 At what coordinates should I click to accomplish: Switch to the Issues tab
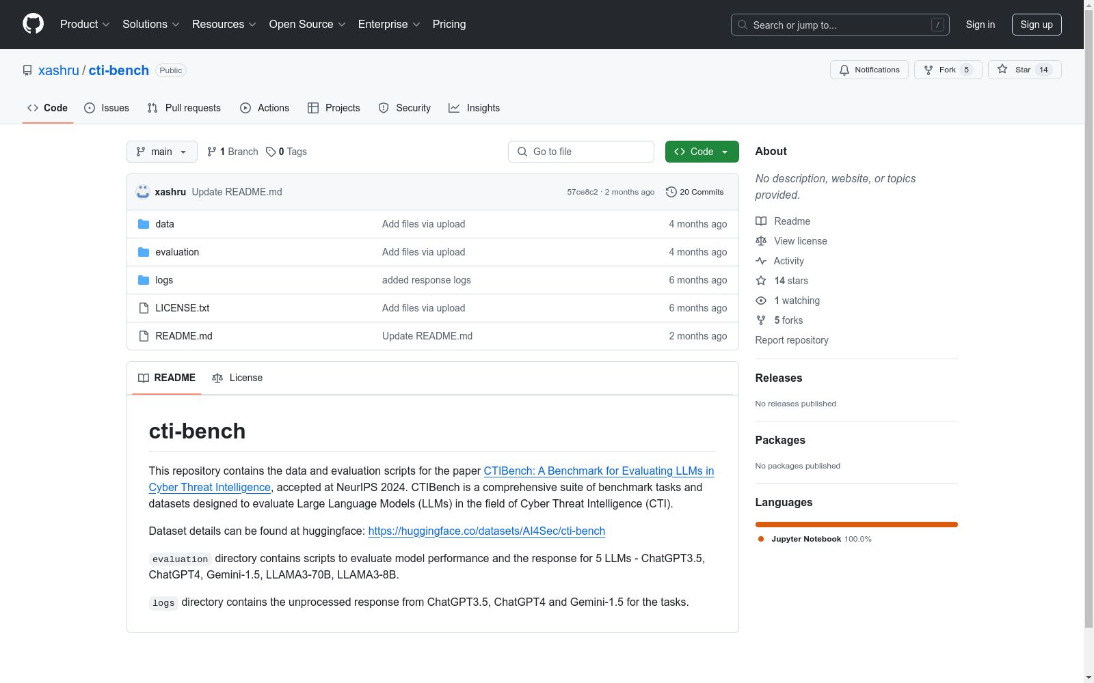click(107, 108)
